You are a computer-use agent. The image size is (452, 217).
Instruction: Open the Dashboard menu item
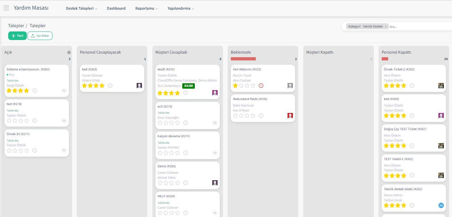116,8
